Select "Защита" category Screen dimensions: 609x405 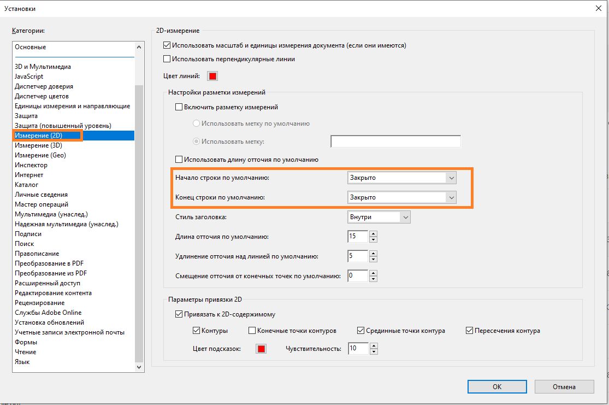[x=26, y=116]
